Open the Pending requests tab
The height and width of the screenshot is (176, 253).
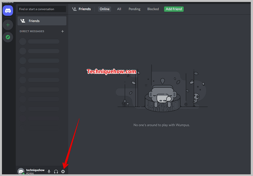(134, 9)
